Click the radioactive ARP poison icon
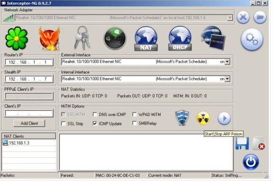The width and height of the screenshot is (273, 181). click(203, 119)
